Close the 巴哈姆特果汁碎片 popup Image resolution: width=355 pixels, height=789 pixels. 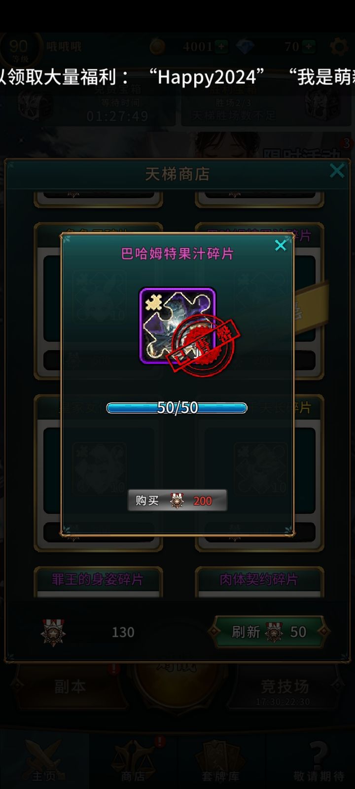point(281,245)
